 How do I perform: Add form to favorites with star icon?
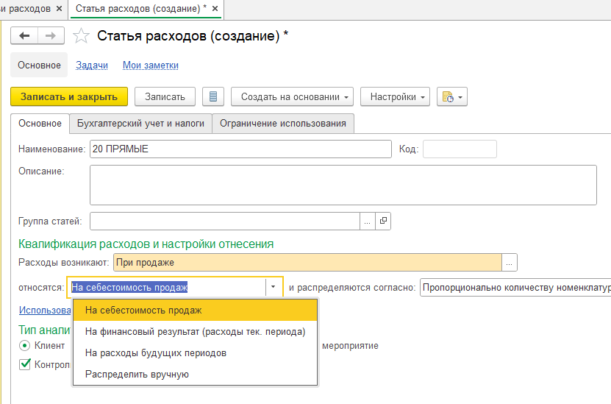point(82,37)
